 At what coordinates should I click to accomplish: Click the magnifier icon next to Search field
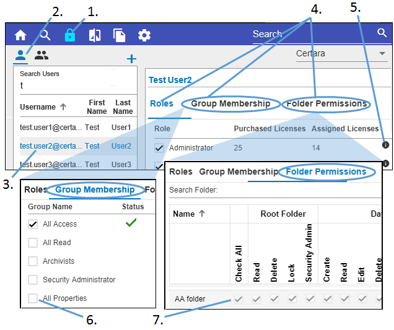(382, 33)
